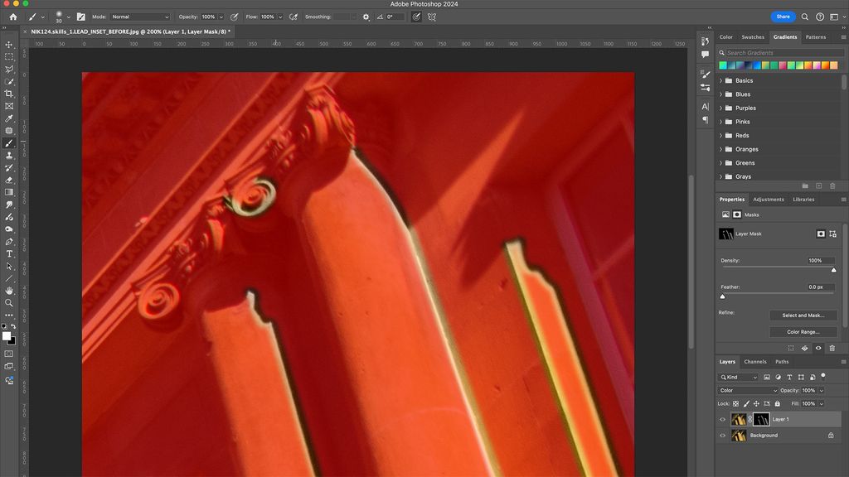Hide the Background layer

[x=722, y=435]
